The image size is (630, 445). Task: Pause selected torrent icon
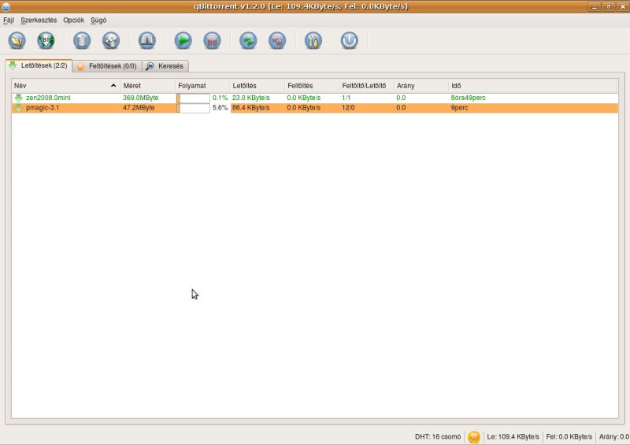[x=212, y=41]
